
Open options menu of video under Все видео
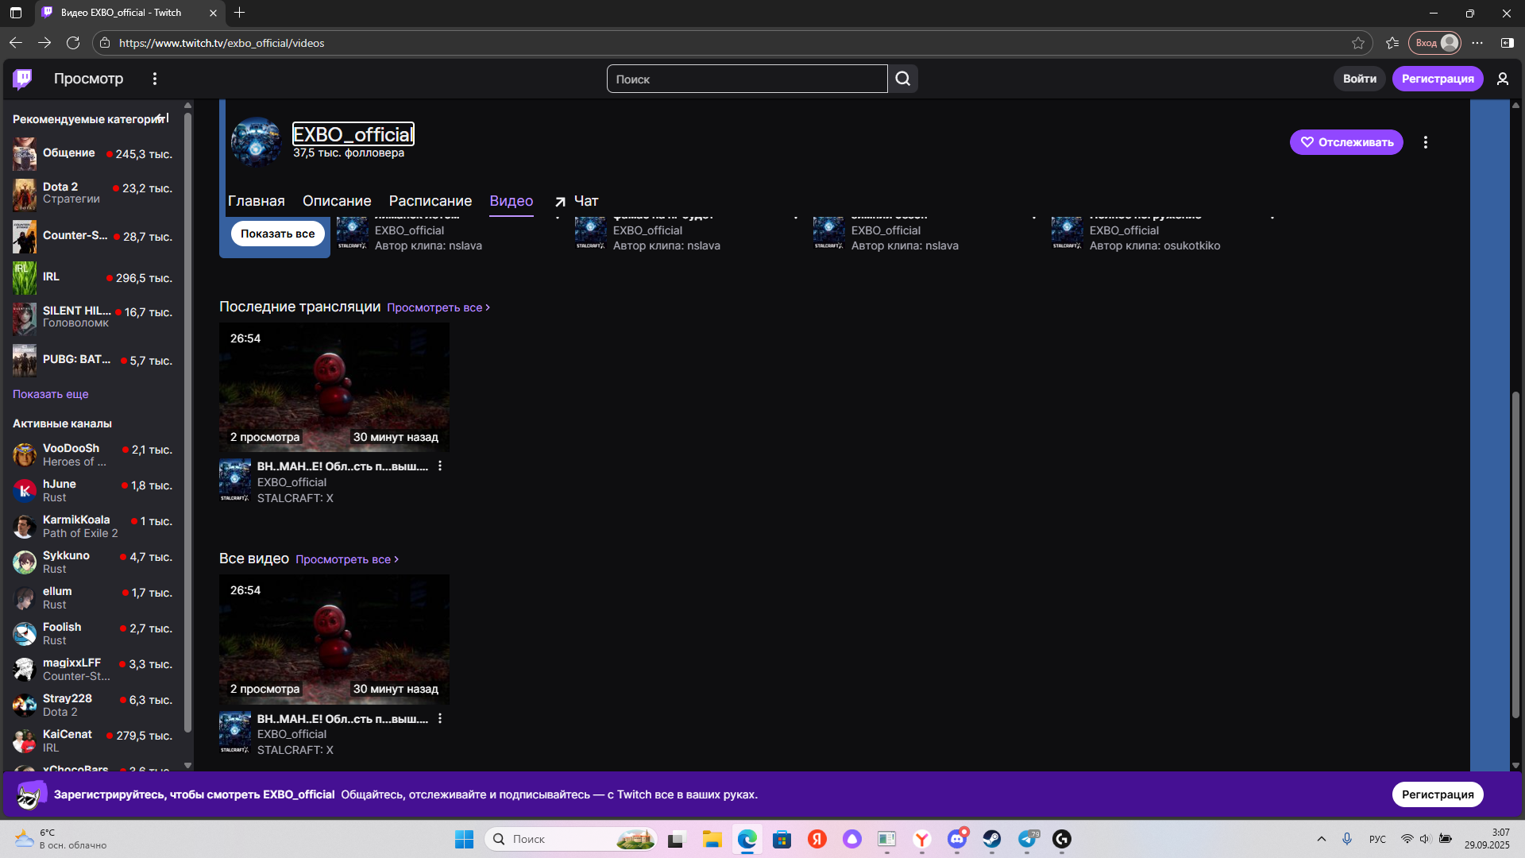[x=440, y=718]
